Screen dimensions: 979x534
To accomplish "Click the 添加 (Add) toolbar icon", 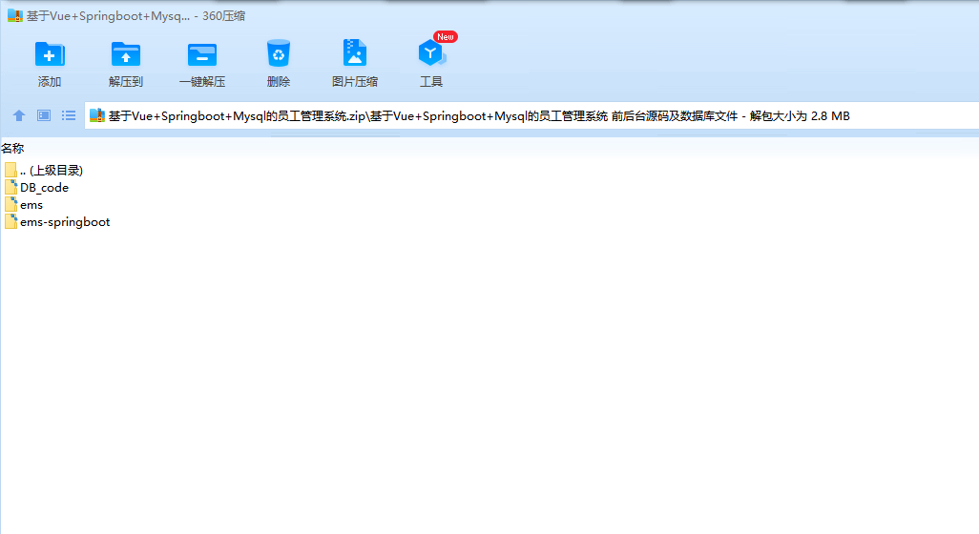I will tap(50, 55).
